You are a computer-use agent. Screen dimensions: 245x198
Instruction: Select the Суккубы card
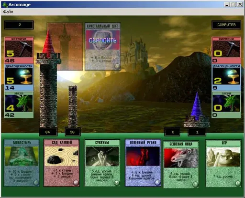pyautogui.click(x=102, y=163)
